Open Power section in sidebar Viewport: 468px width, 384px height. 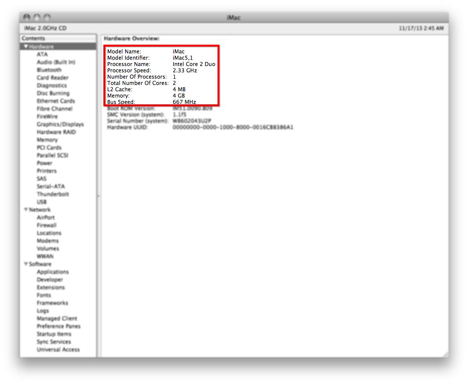pos(45,163)
